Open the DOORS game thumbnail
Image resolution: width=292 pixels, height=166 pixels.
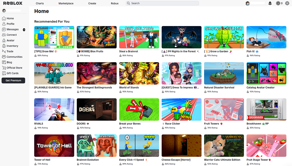tap(96, 109)
